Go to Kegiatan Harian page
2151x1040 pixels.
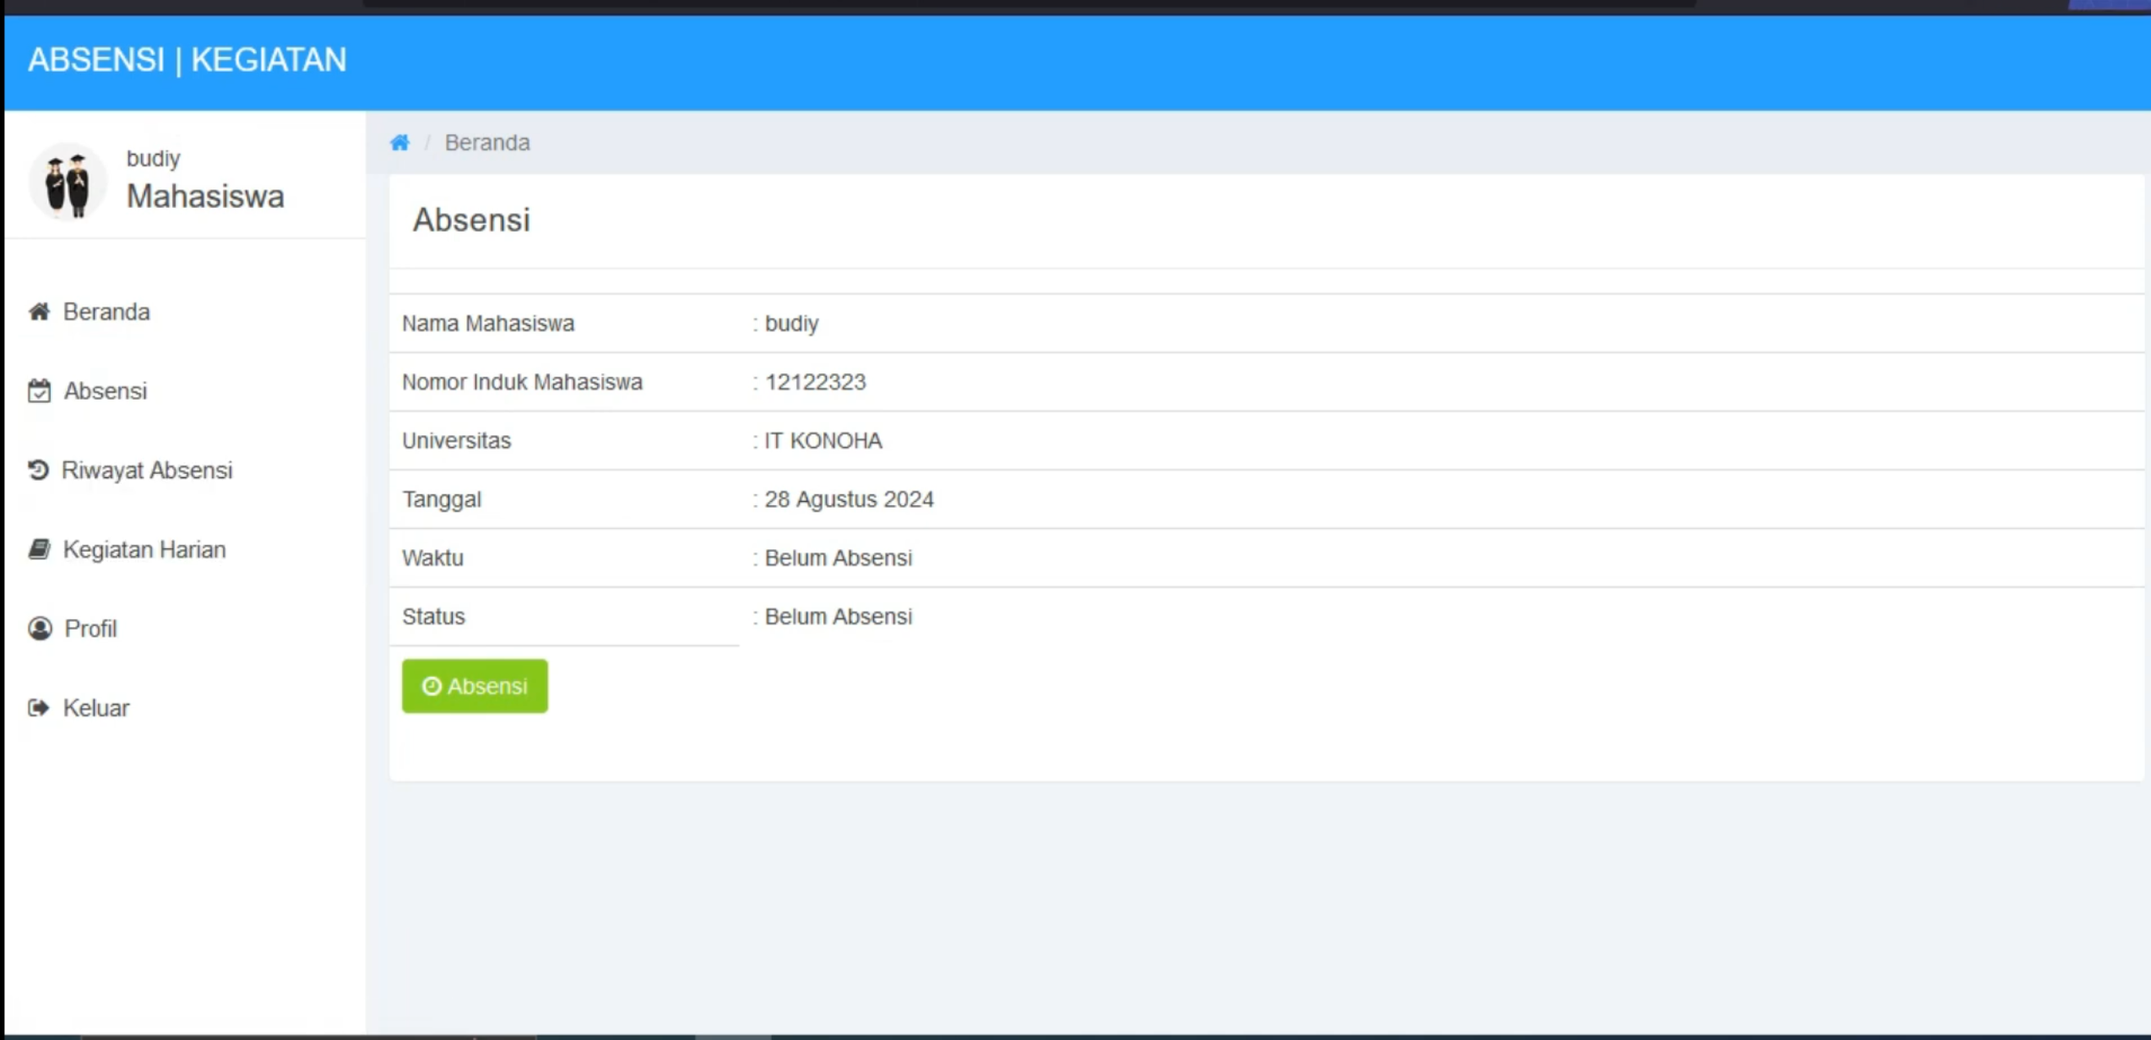pyautogui.click(x=128, y=549)
